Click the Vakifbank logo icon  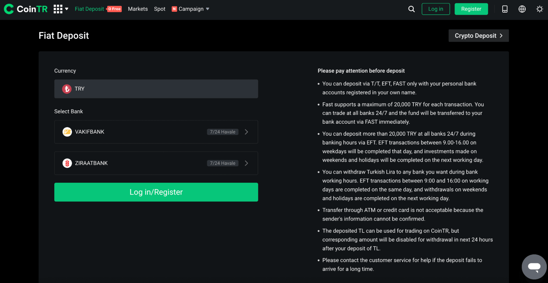coord(67,132)
